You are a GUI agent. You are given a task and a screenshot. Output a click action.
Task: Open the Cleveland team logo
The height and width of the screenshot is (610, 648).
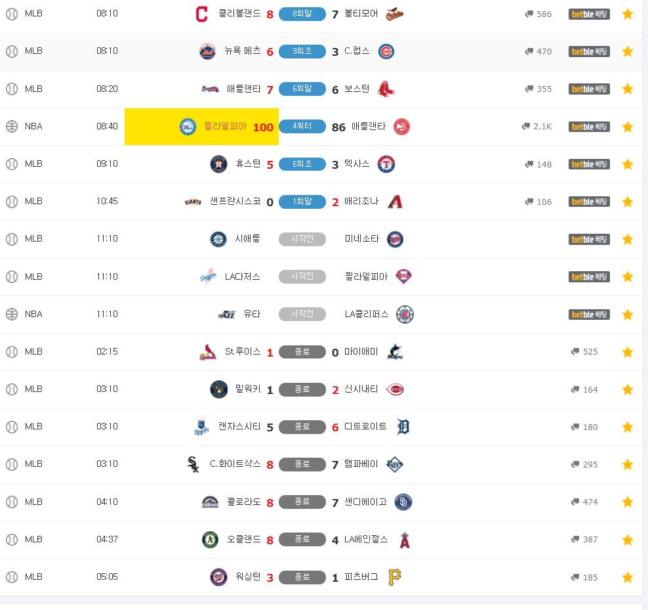pyautogui.click(x=201, y=14)
